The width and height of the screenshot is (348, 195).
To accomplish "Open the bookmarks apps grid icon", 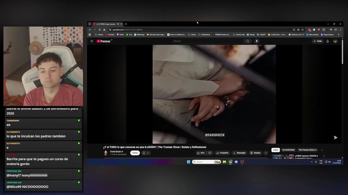I will pyautogui.click(x=90, y=35).
